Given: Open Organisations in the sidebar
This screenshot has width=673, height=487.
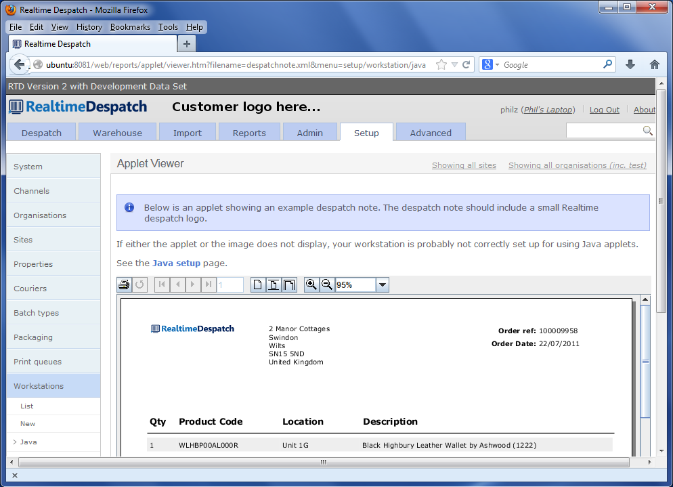Looking at the screenshot, I should pyautogui.click(x=53, y=215).
